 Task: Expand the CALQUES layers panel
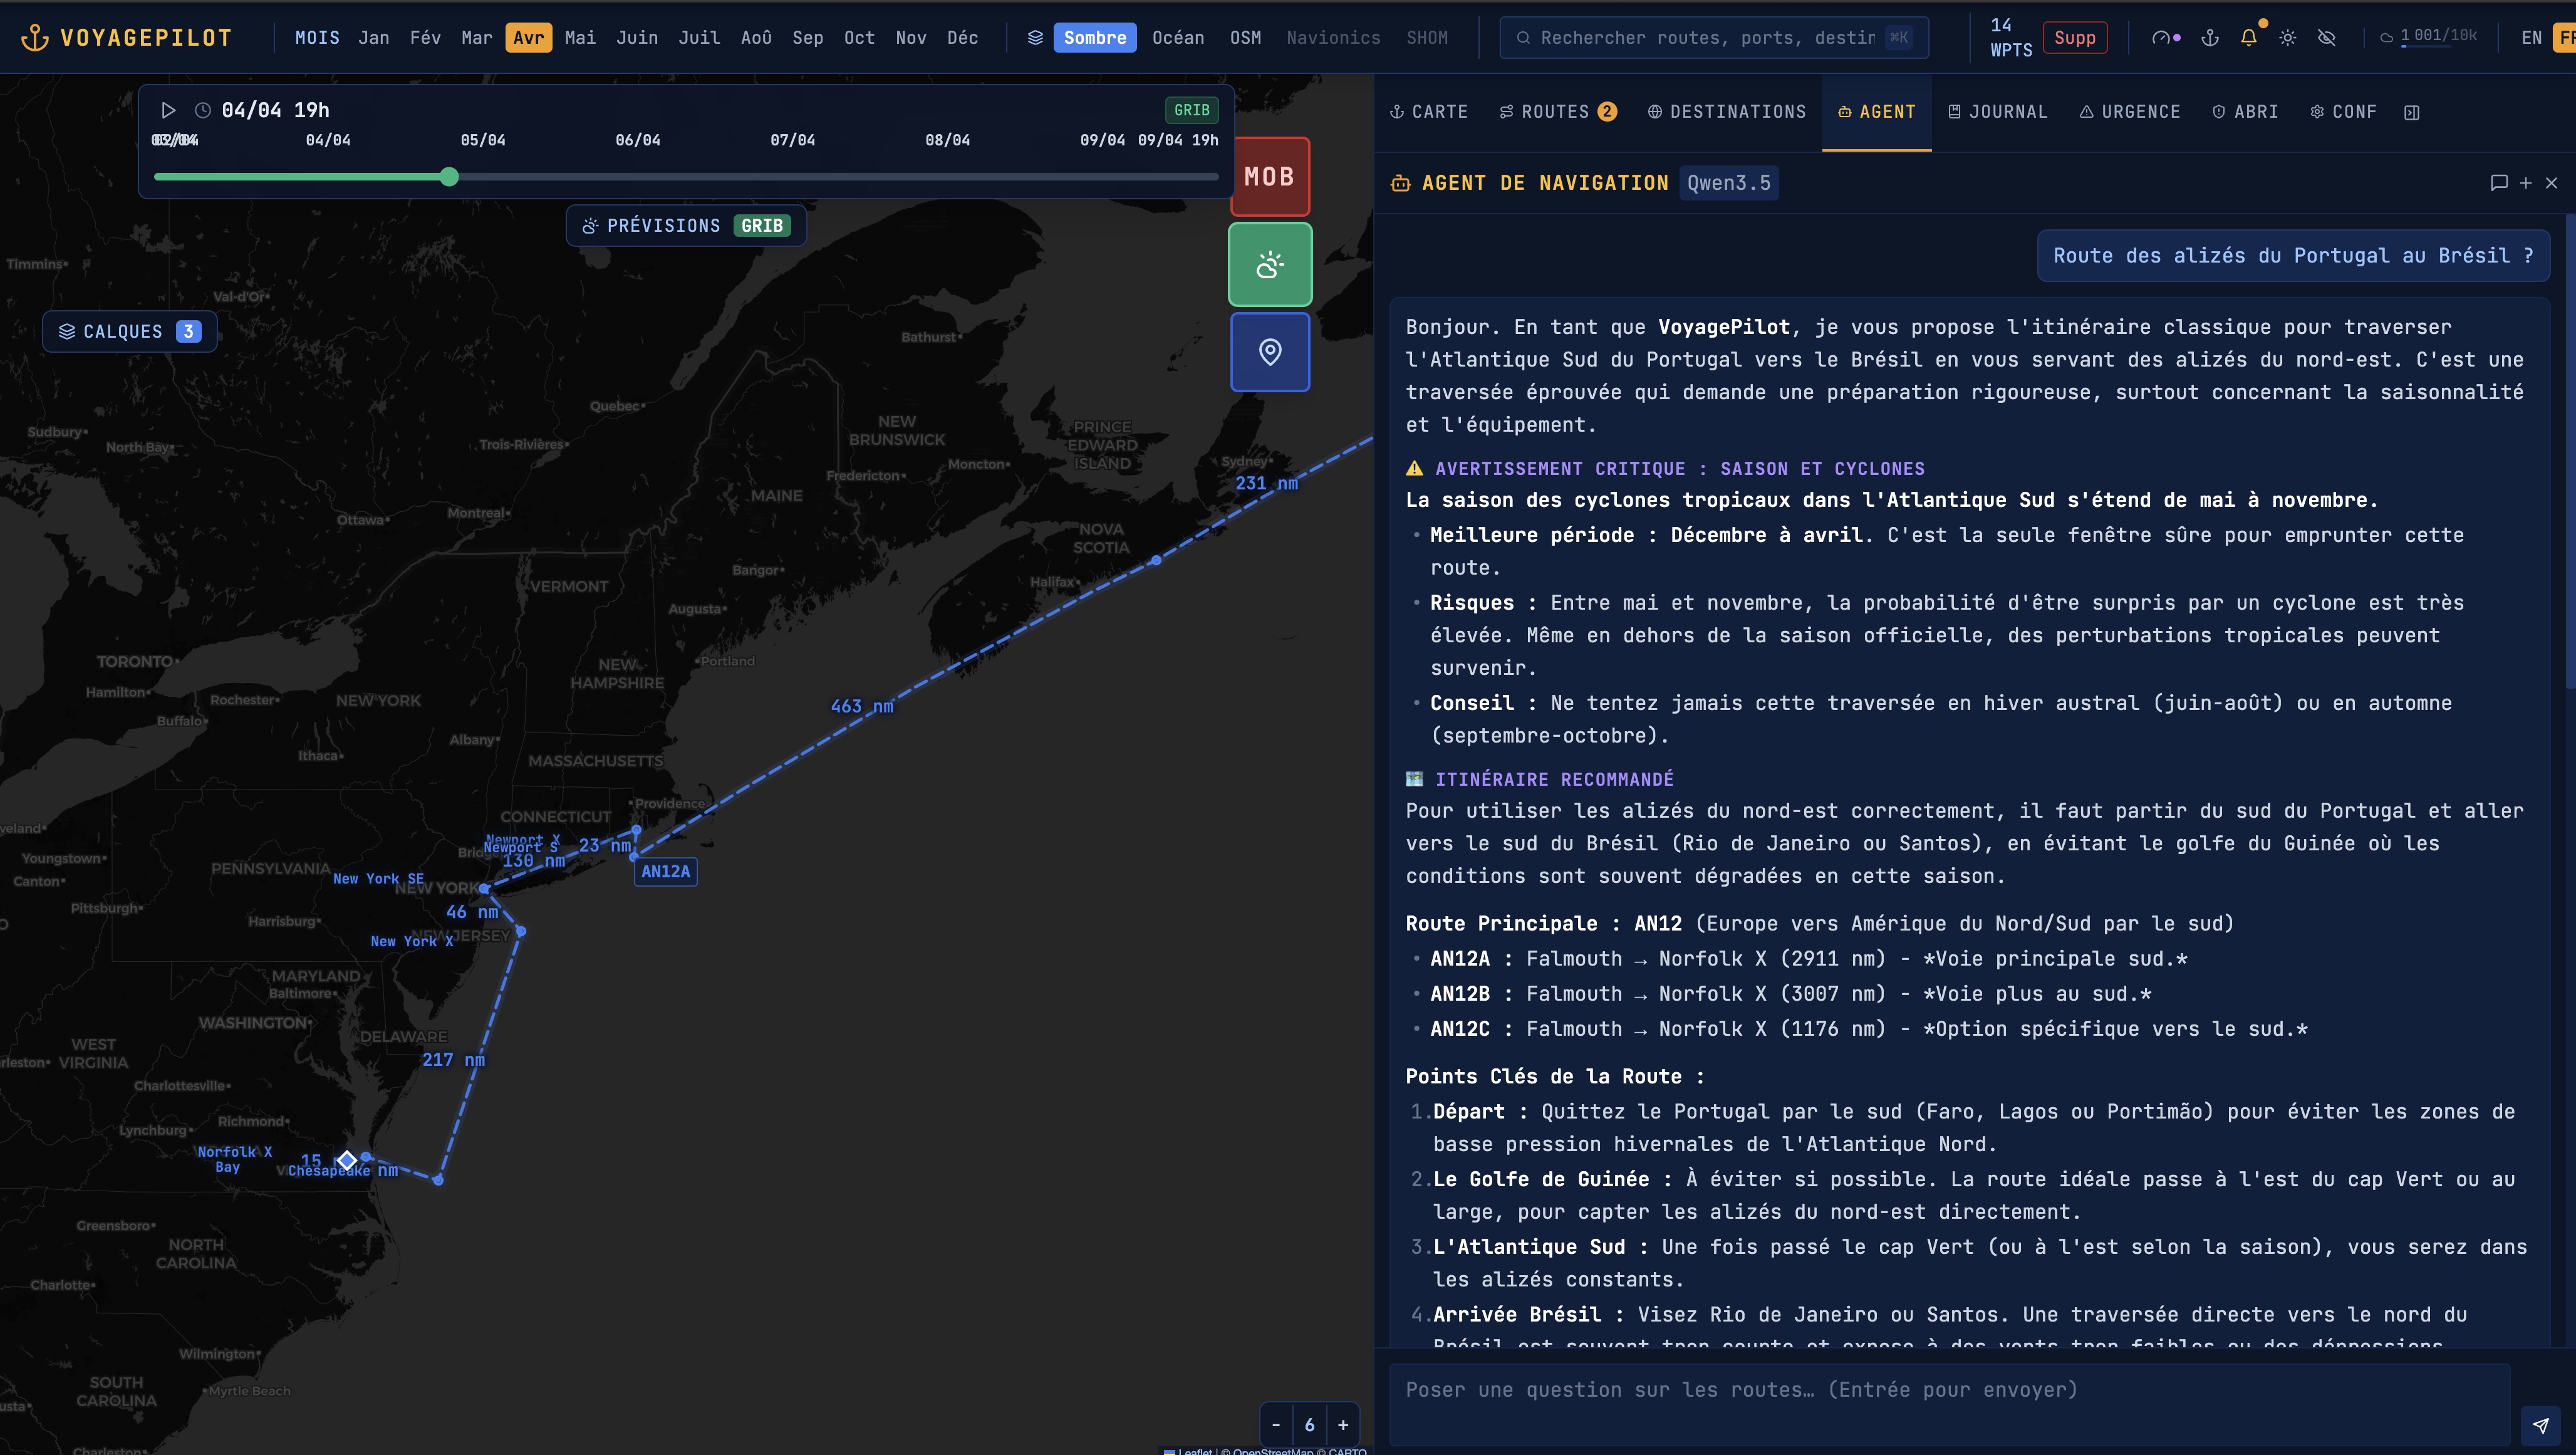point(128,331)
